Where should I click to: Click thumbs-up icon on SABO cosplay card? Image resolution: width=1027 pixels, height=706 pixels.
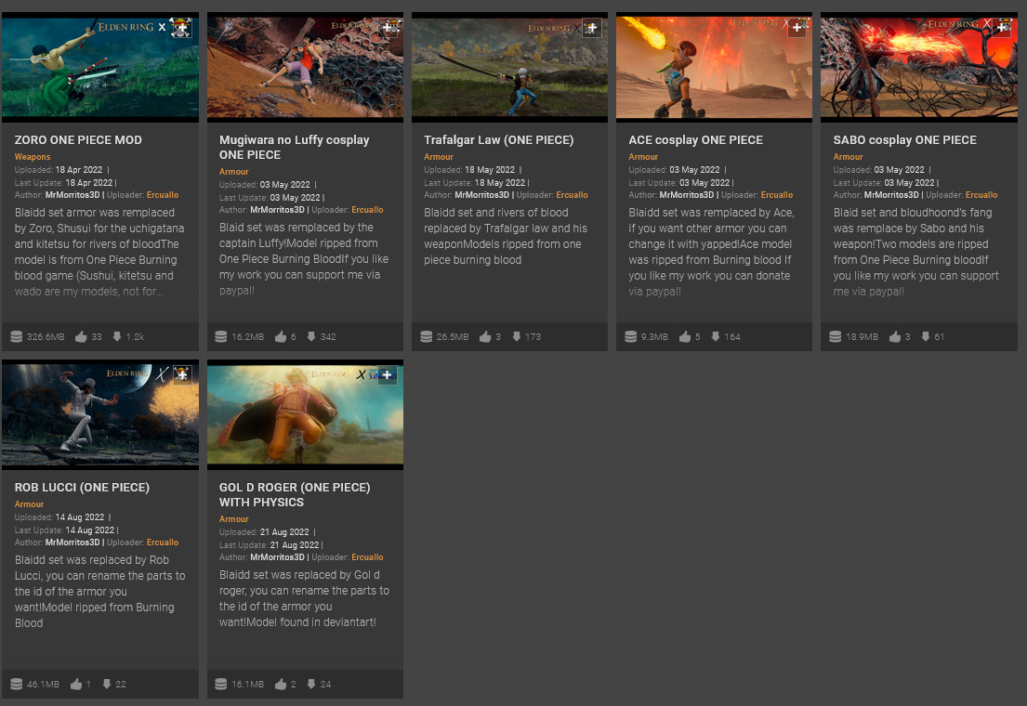pos(895,336)
